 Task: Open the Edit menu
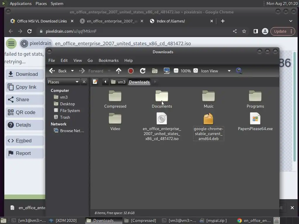click(64, 60)
